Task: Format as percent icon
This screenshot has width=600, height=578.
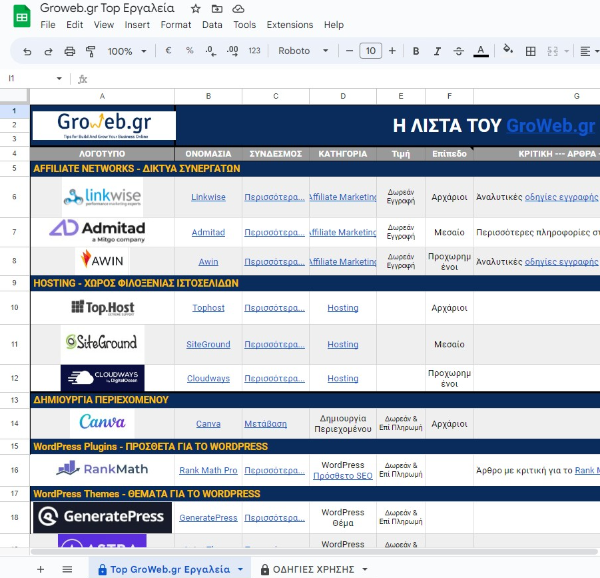Action: pos(190,51)
